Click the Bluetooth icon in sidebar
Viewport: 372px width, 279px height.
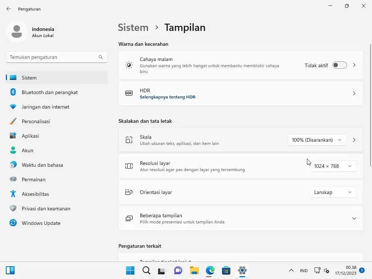(x=13, y=92)
